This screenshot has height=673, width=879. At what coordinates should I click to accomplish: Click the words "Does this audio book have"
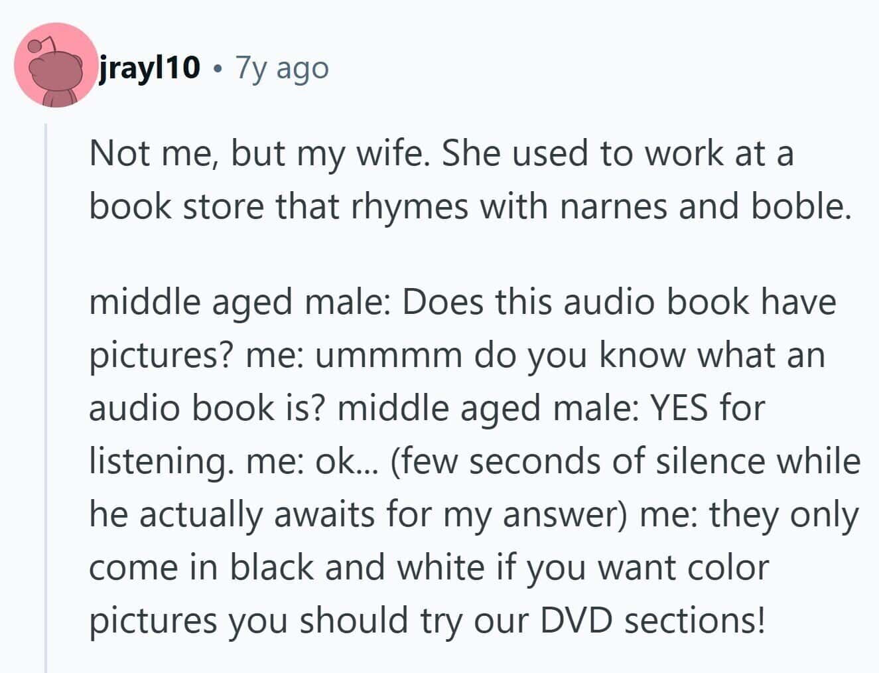point(619,303)
